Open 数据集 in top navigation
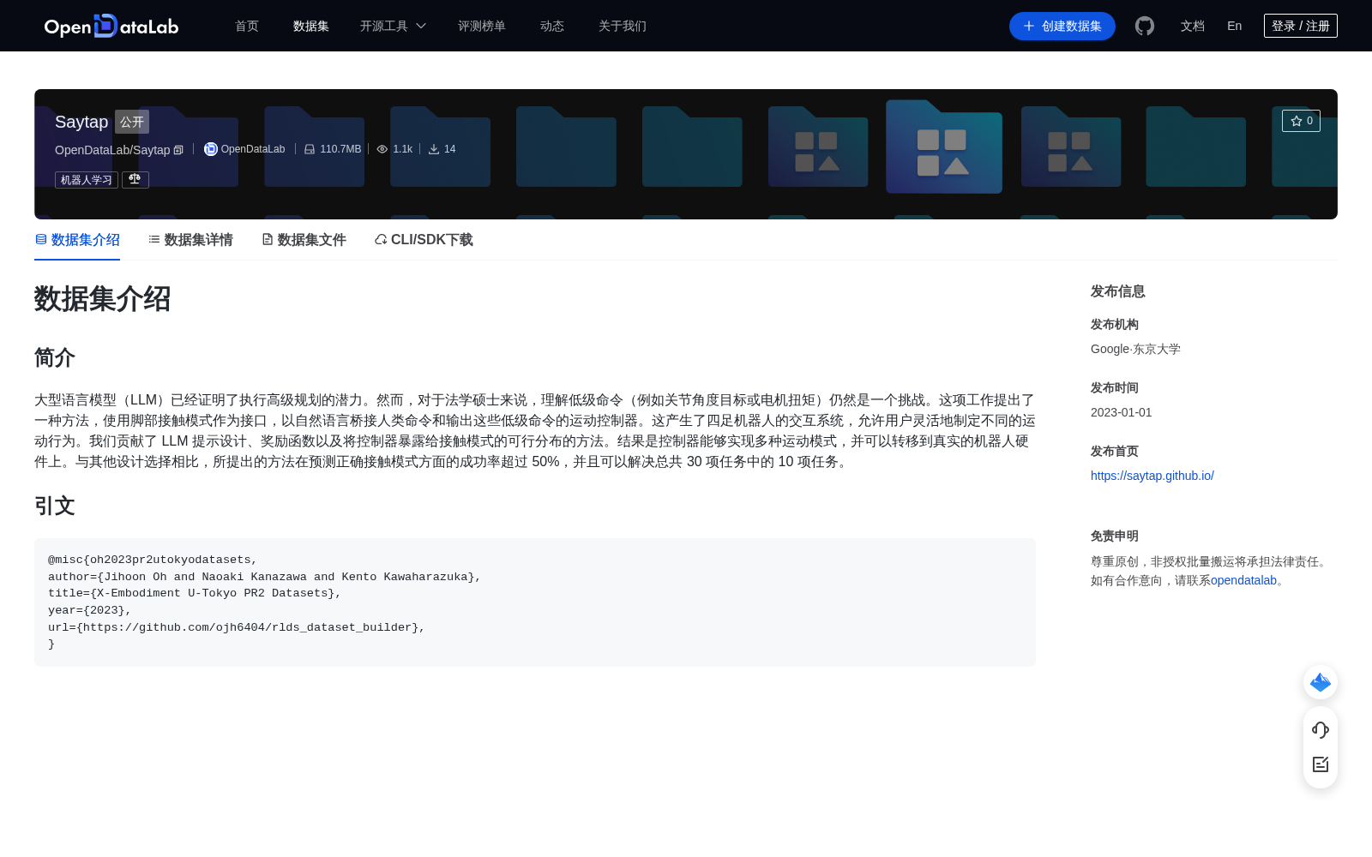This screenshot has height=857, width=1372. click(311, 26)
